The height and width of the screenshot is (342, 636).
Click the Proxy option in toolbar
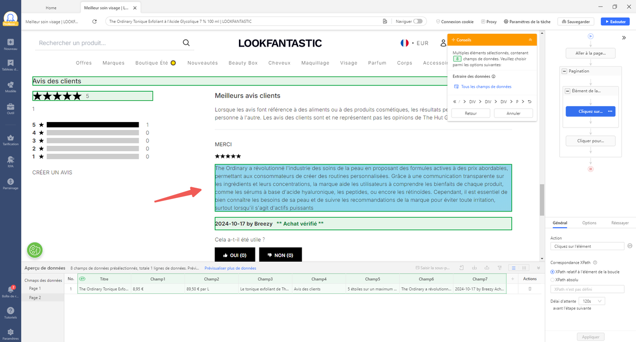[488, 21]
